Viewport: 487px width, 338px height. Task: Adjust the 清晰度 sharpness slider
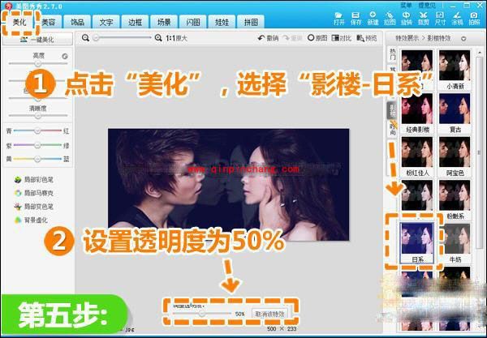point(38,116)
